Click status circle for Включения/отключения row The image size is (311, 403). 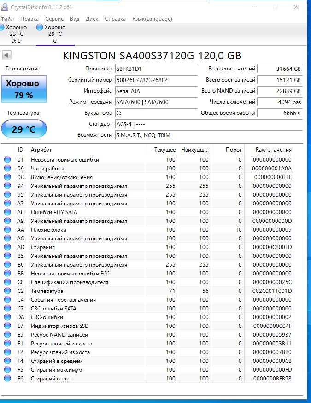[7, 177]
